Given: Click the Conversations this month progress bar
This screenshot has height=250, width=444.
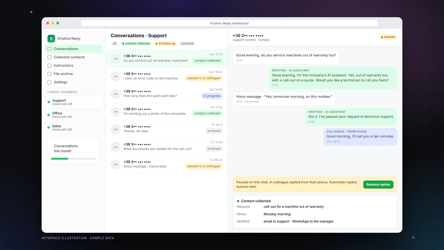Looking at the screenshot, I should [x=74, y=159].
